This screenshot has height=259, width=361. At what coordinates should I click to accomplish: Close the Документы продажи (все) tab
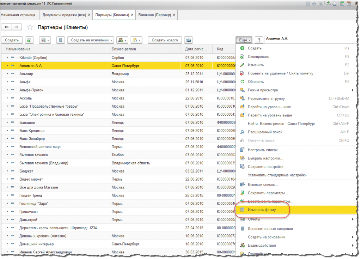coord(89,15)
